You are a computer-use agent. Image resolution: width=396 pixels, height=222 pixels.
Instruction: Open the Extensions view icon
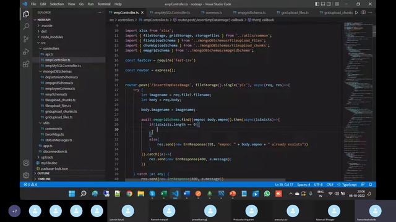pos(26,64)
